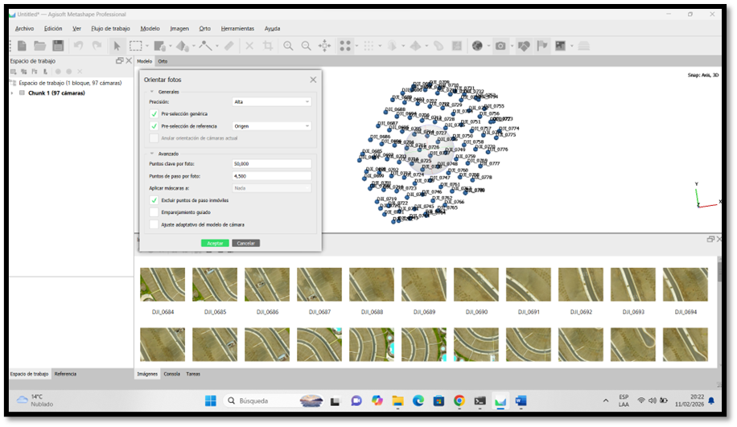Open the Precisión dropdown set to Alta
Screen dimensions: 737x427
272,101
